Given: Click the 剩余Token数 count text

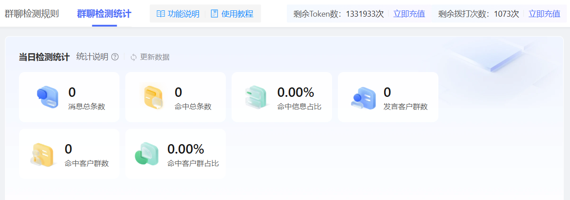Looking at the screenshot, I should [338, 14].
